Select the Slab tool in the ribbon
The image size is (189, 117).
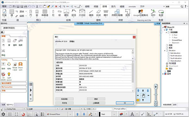point(66,13)
